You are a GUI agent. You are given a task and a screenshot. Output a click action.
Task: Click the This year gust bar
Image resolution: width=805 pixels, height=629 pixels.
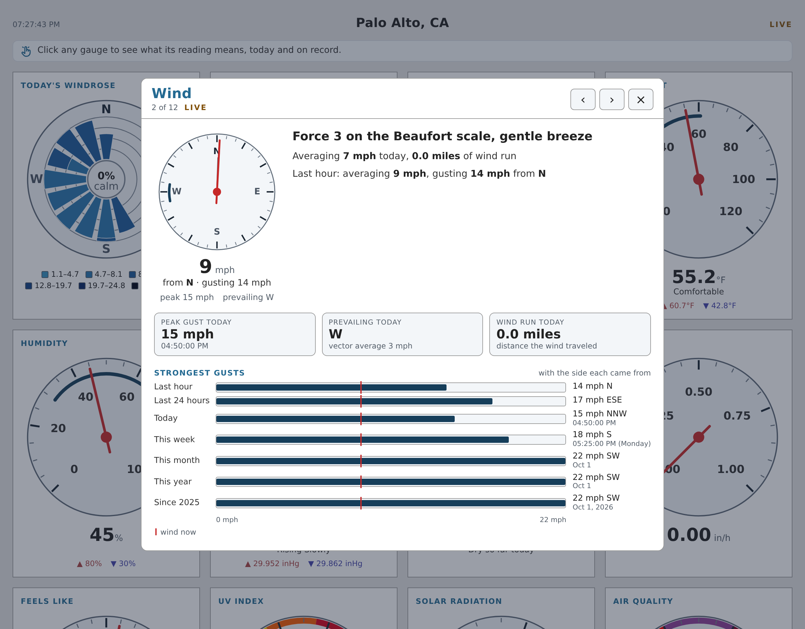tap(391, 481)
